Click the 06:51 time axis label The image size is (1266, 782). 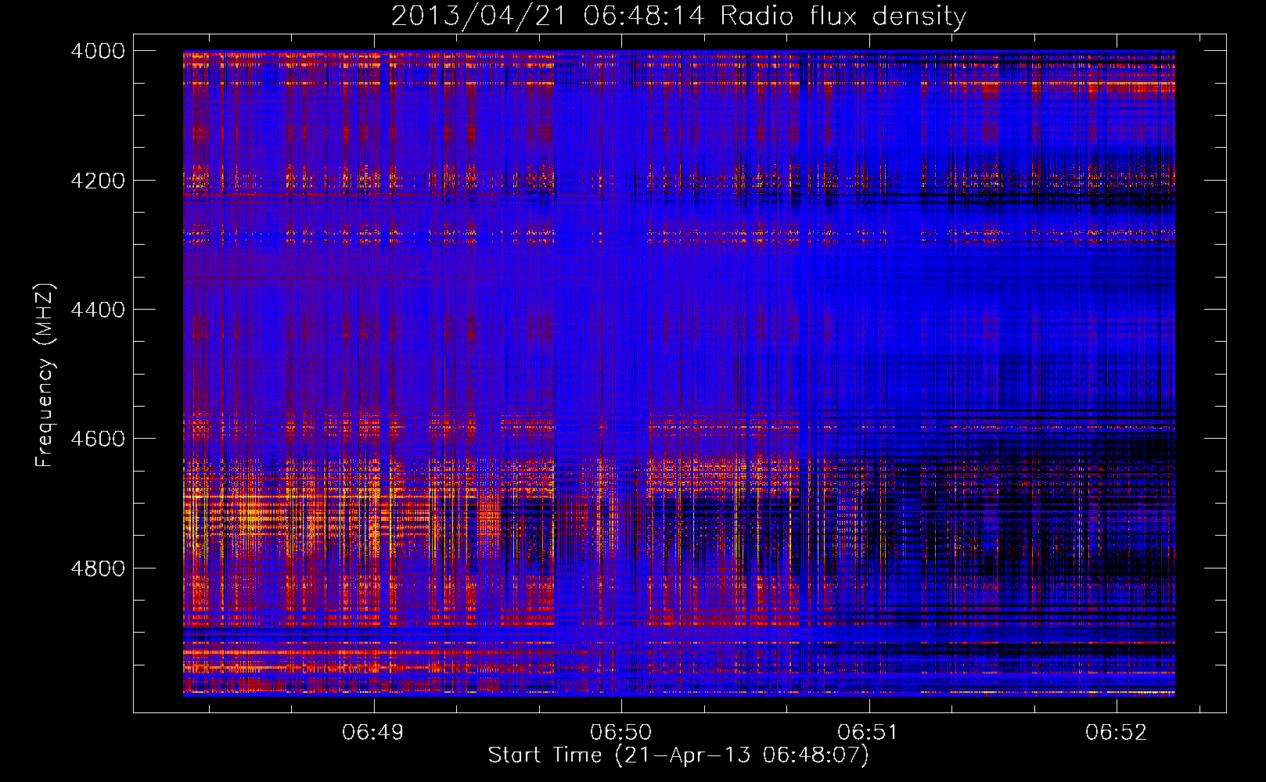click(x=868, y=732)
